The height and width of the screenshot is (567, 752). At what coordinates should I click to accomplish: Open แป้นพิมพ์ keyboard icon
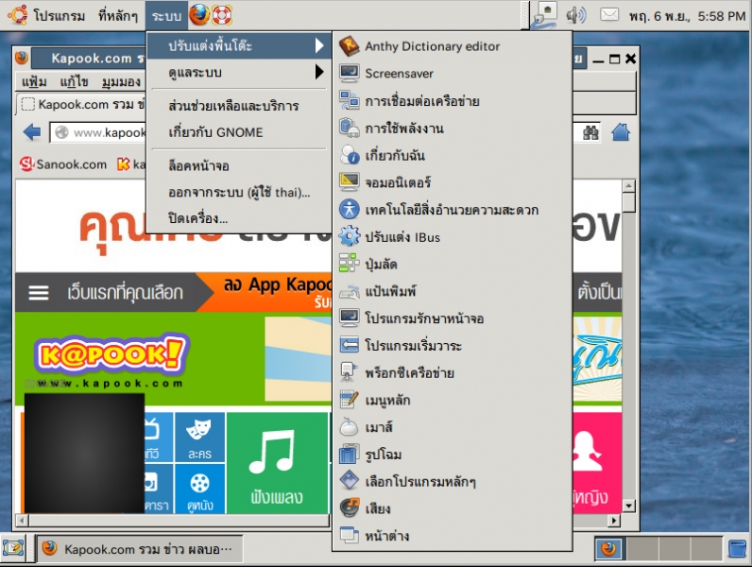[350, 291]
